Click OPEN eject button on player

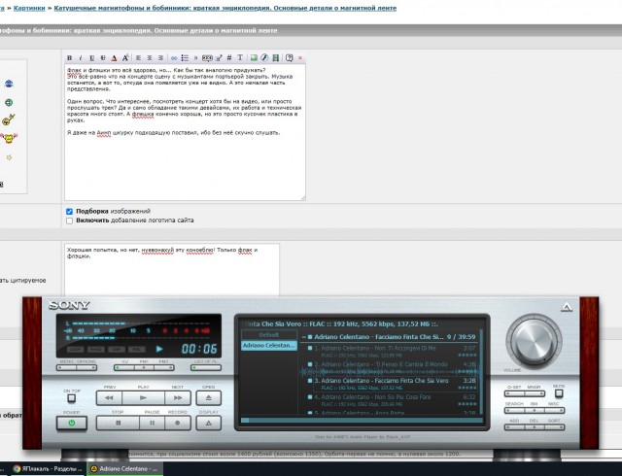209,397
